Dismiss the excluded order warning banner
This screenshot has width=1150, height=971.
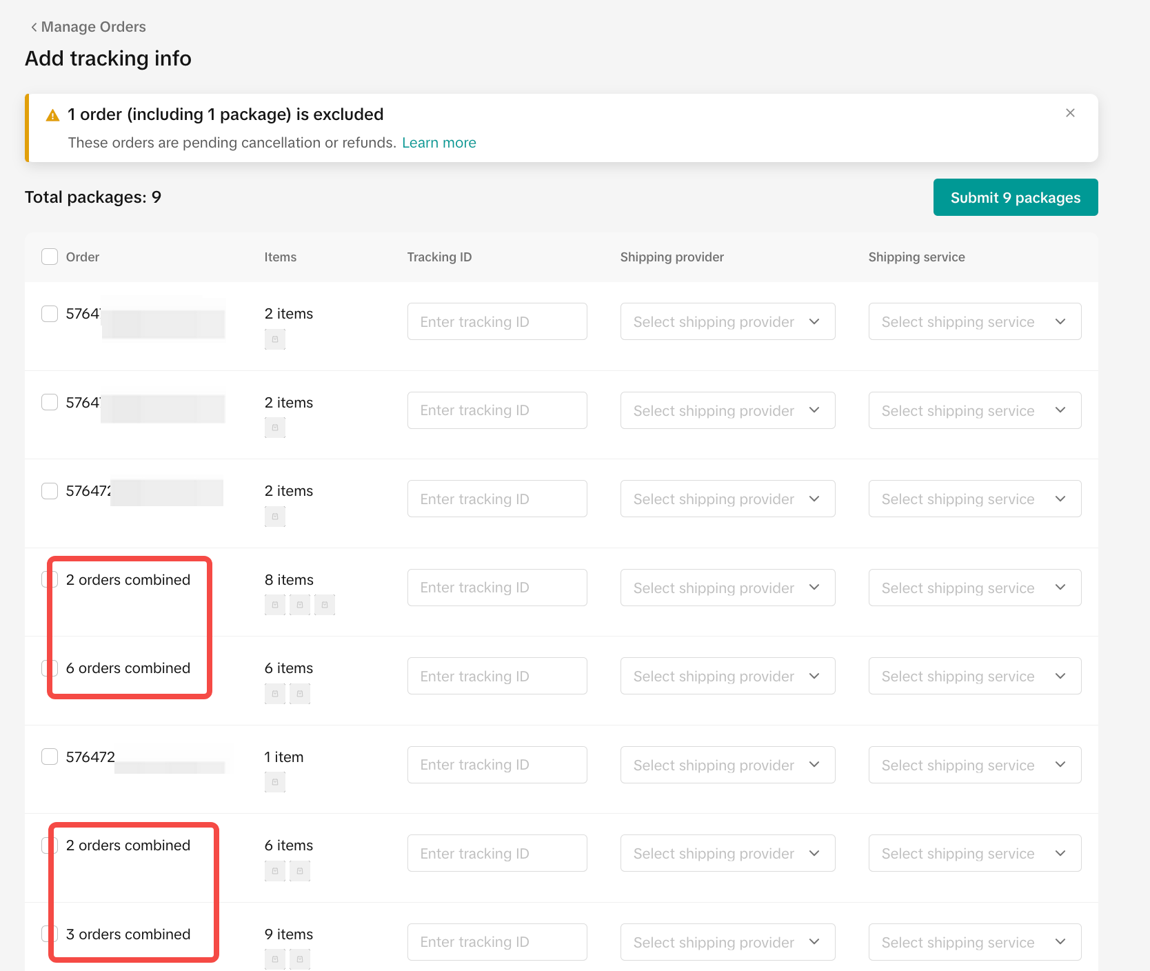click(x=1070, y=113)
